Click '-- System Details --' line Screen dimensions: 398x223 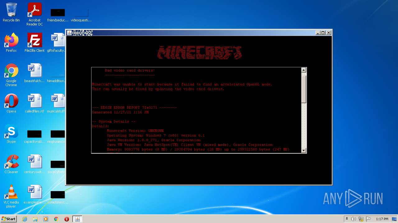114,121
